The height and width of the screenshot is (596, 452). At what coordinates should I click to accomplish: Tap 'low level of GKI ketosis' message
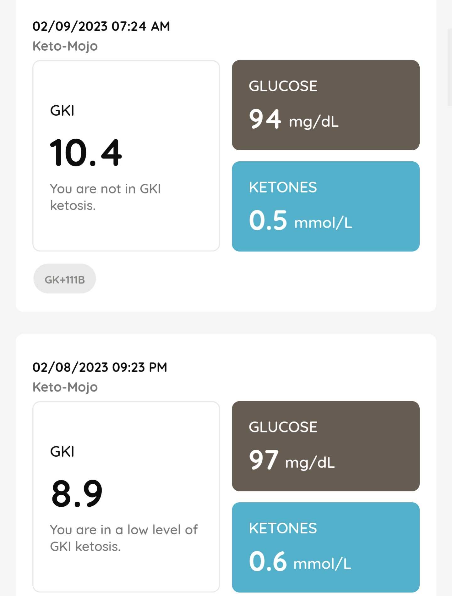point(124,538)
